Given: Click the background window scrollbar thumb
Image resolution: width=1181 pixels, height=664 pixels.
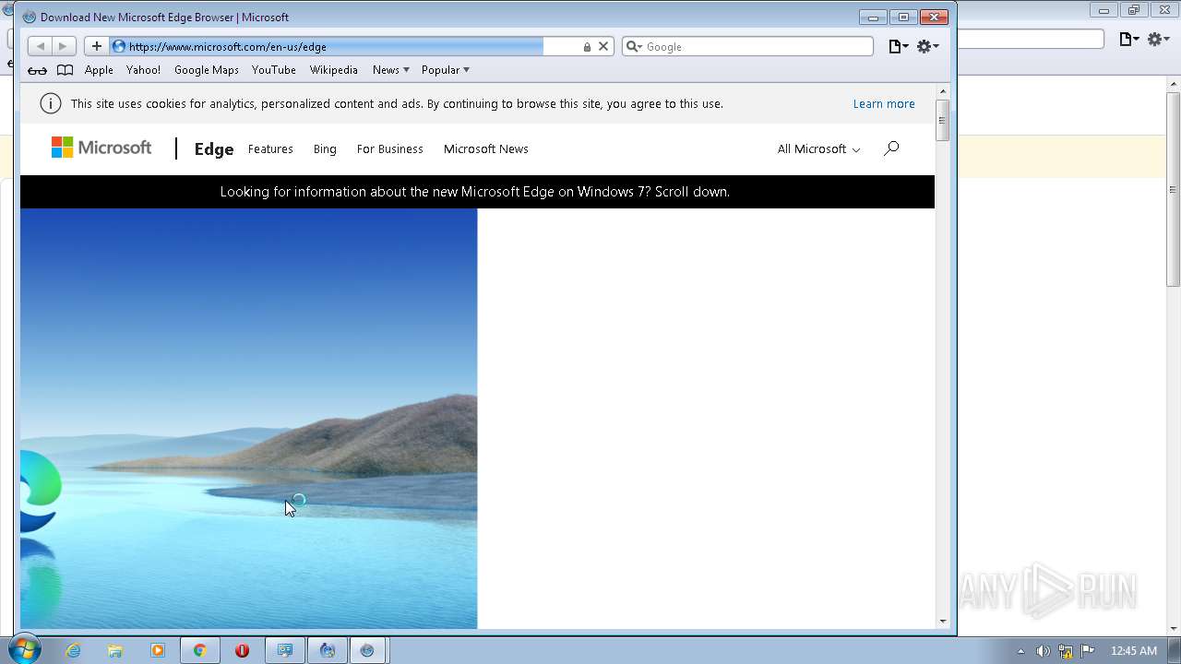Looking at the screenshot, I should tap(1173, 189).
